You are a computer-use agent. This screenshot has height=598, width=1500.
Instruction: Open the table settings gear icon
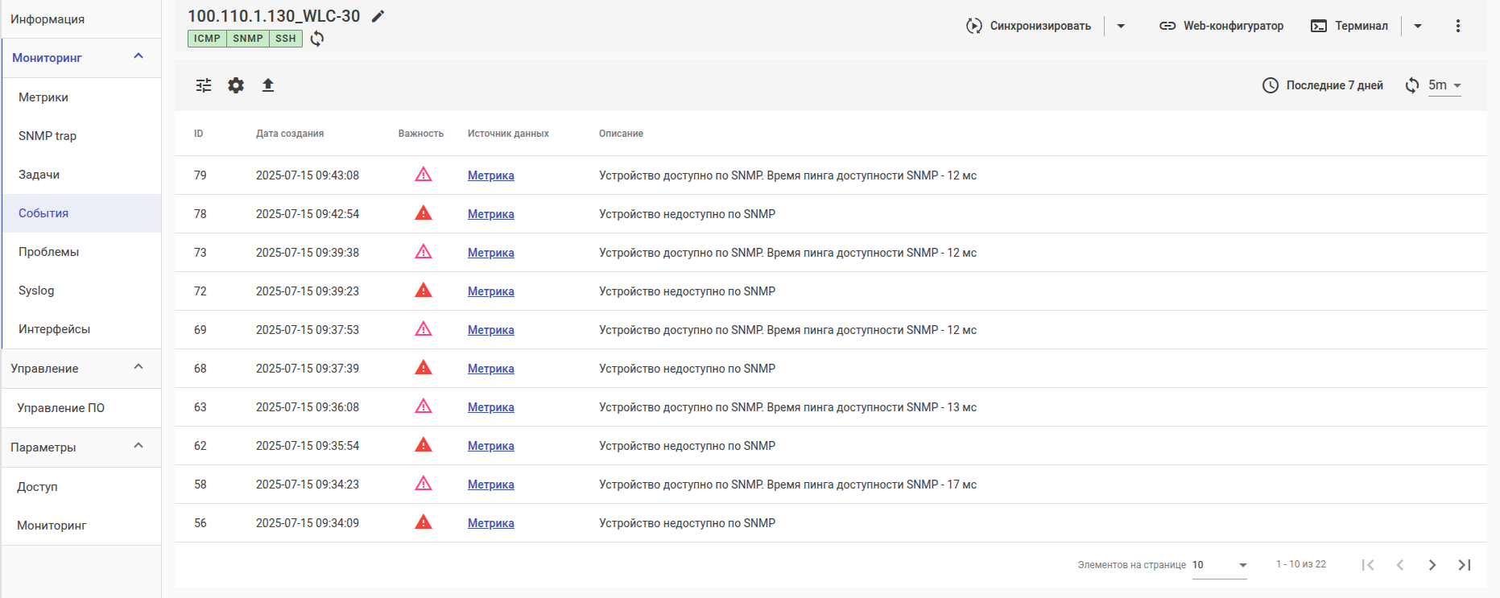236,85
